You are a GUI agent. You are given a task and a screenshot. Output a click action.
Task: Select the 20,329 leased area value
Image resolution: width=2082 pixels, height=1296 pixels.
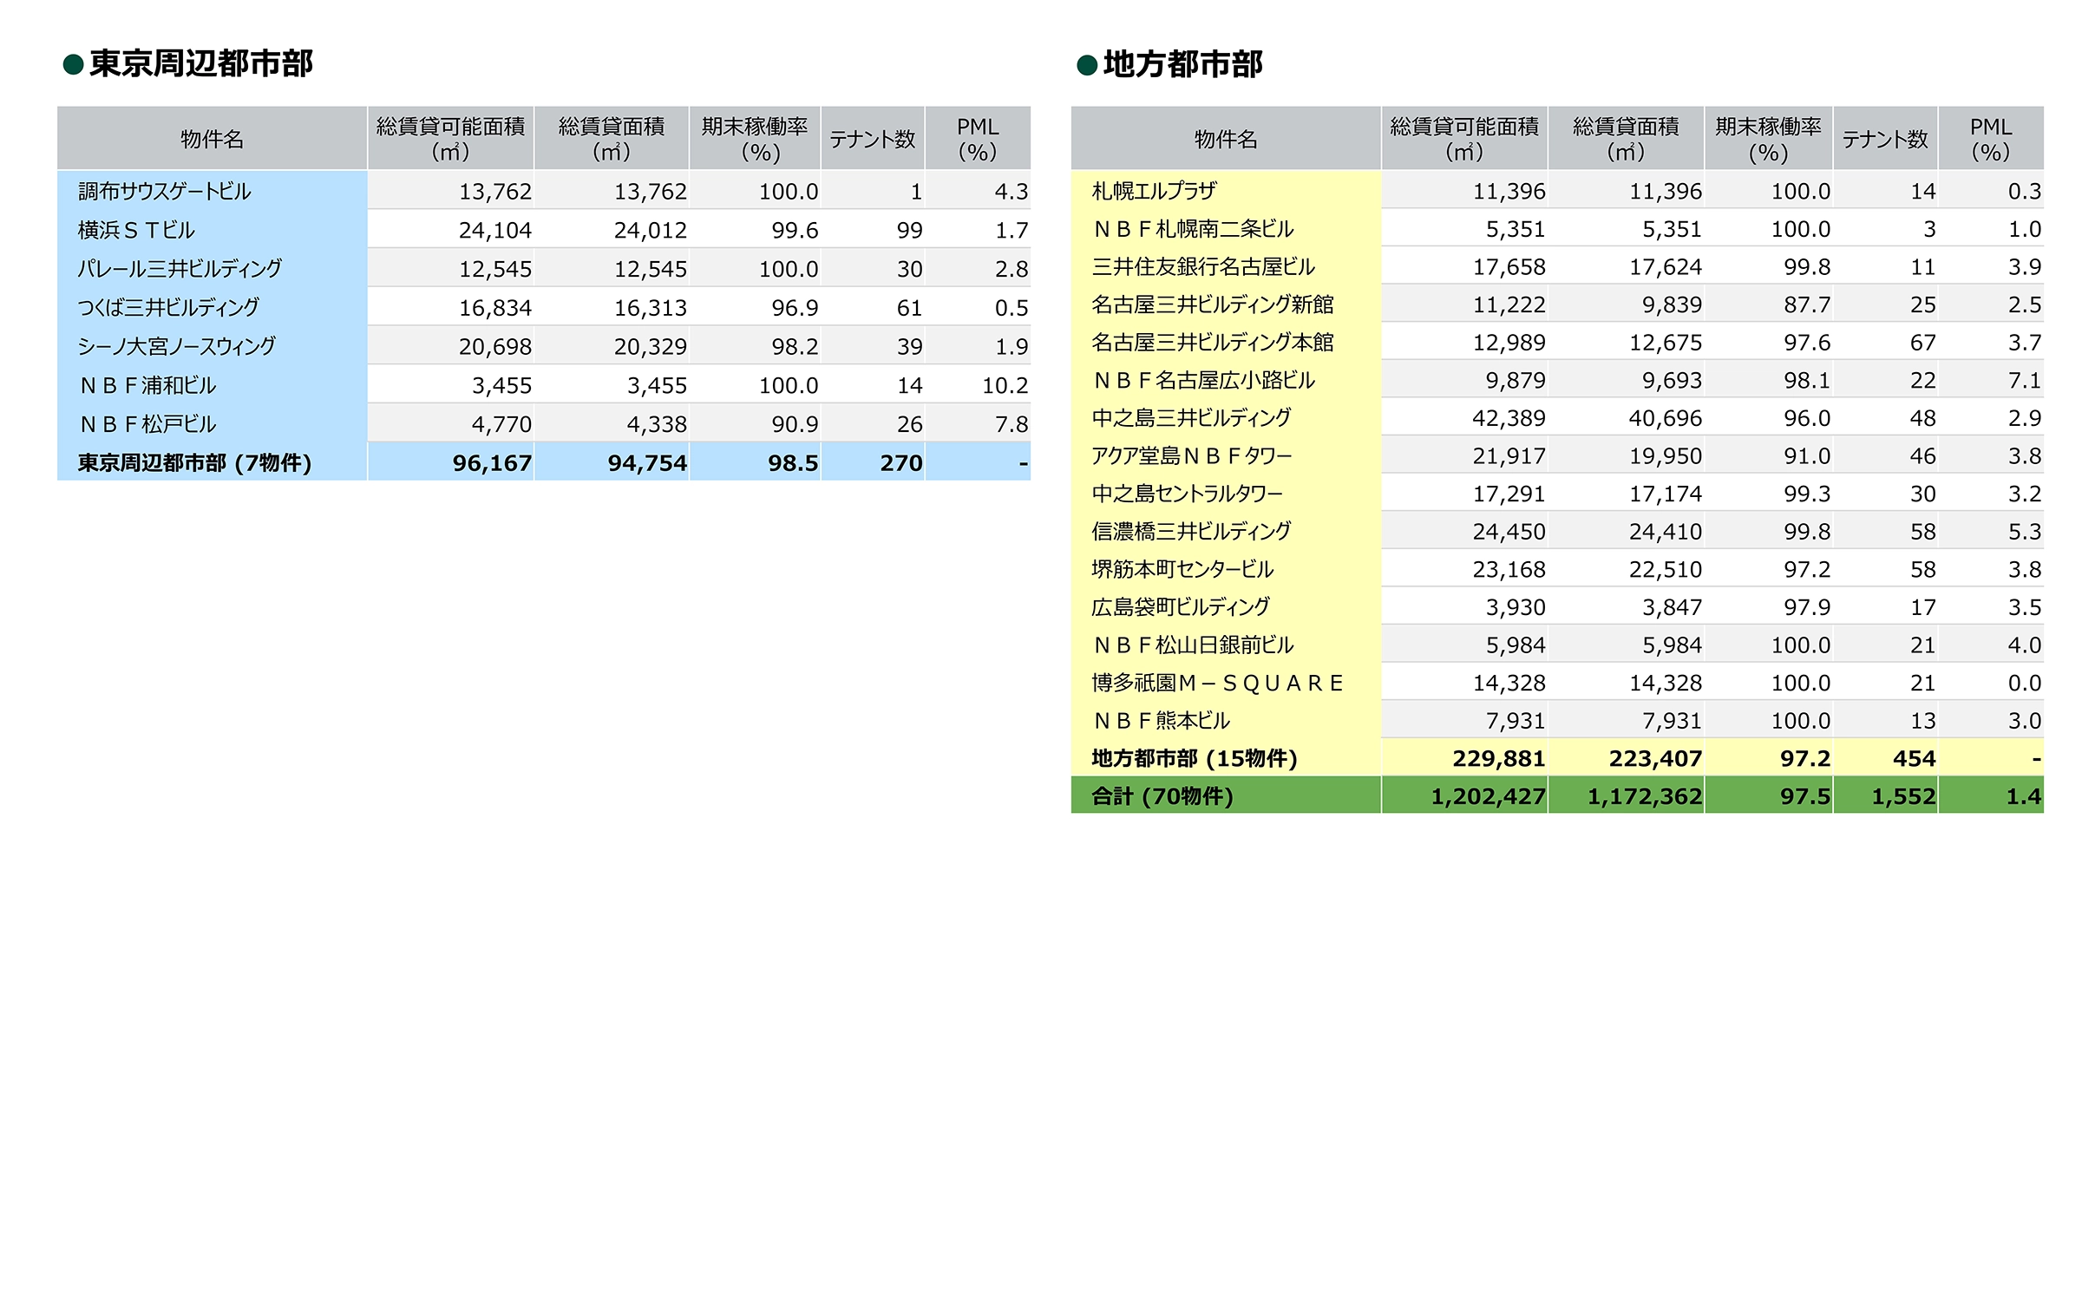coord(650,346)
